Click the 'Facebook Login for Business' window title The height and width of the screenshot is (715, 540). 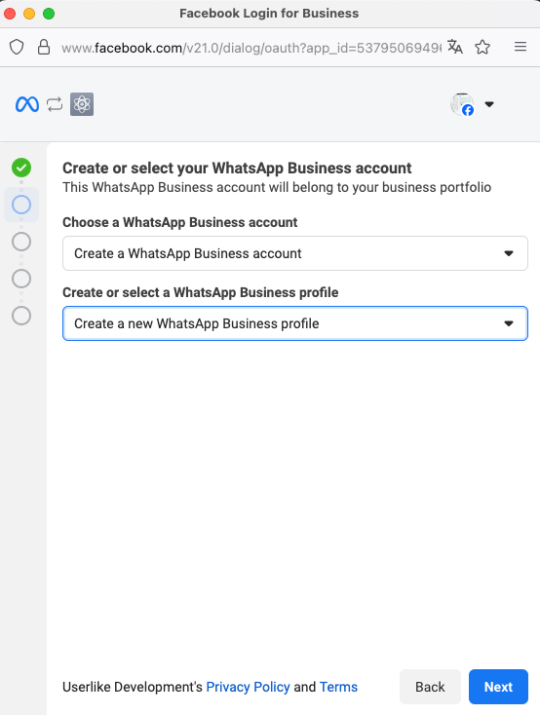[269, 14]
